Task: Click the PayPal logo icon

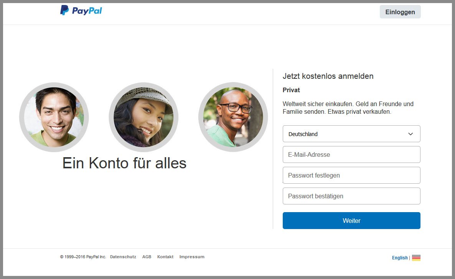Action: (x=64, y=10)
